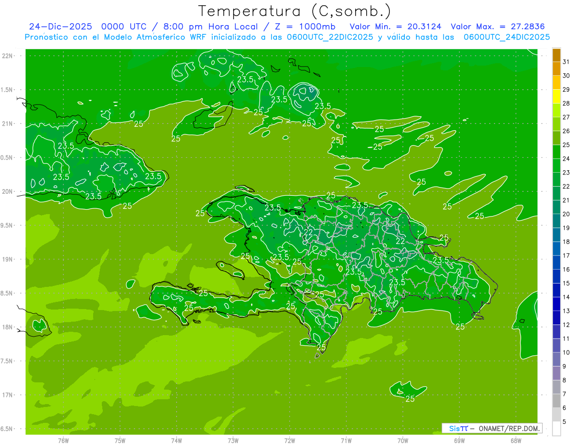579x447 pixels.
Task: Click longitude axis label 70W
Action: tap(402, 441)
